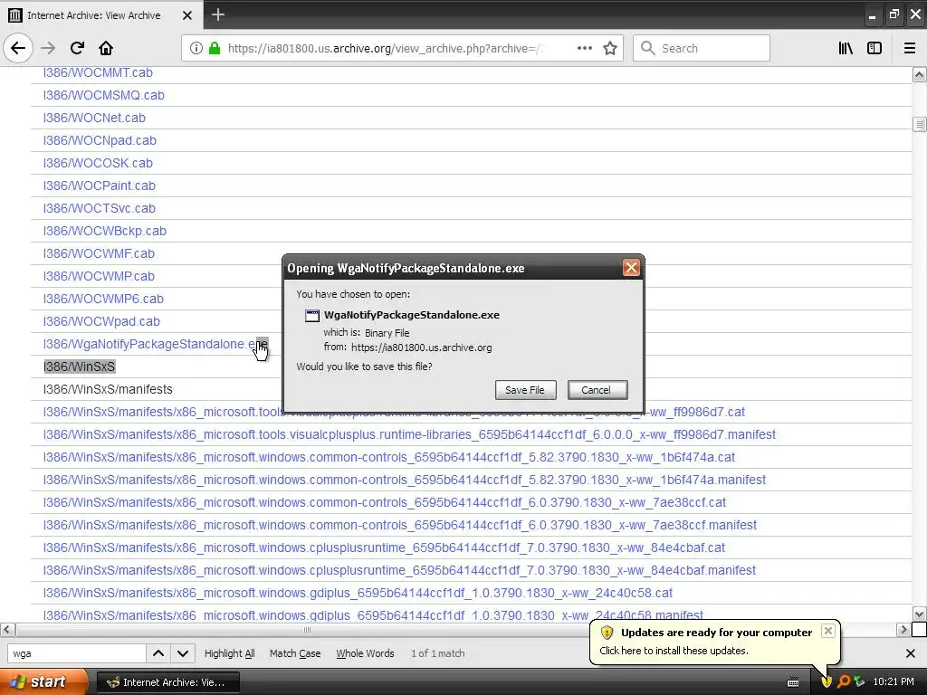Click vertical scrollbar down arrow
Viewport: 927px width, 695px height.
point(919,614)
